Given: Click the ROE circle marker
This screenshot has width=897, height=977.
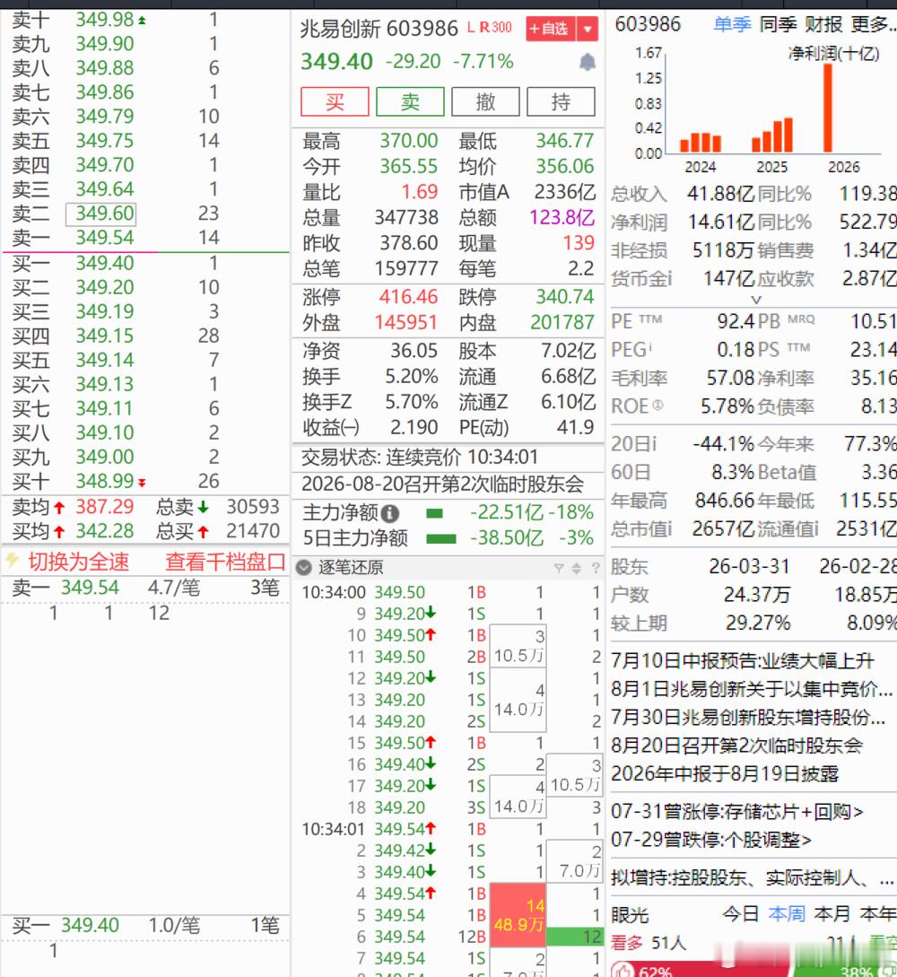Looking at the screenshot, I should point(657,405).
